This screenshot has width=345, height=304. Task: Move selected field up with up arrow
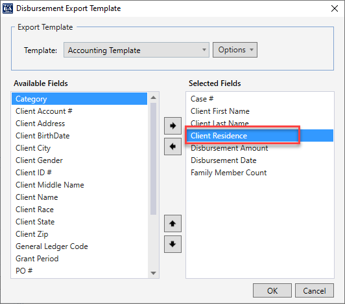[172, 223]
